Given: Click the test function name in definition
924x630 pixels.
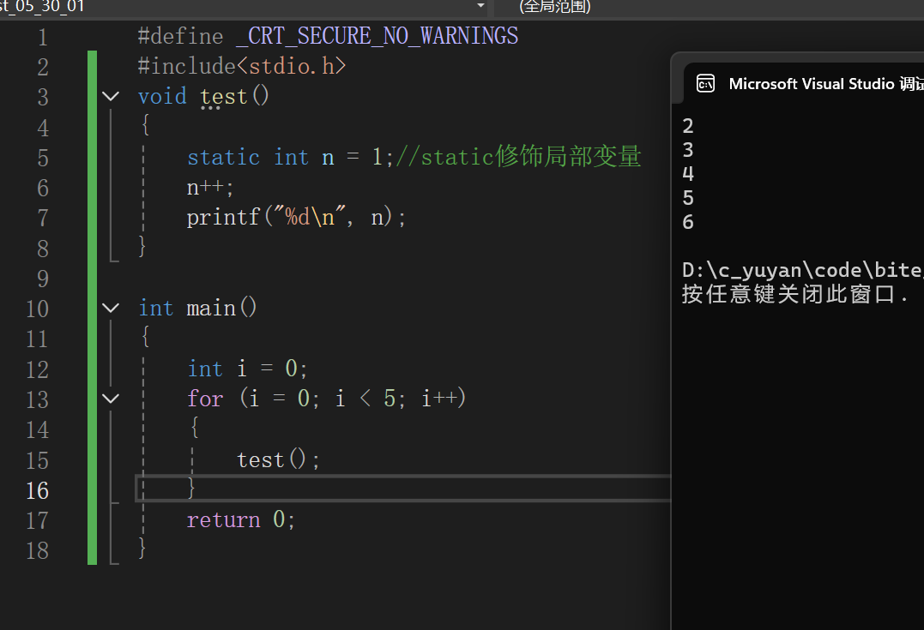Looking at the screenshot, I should [223, 97].
